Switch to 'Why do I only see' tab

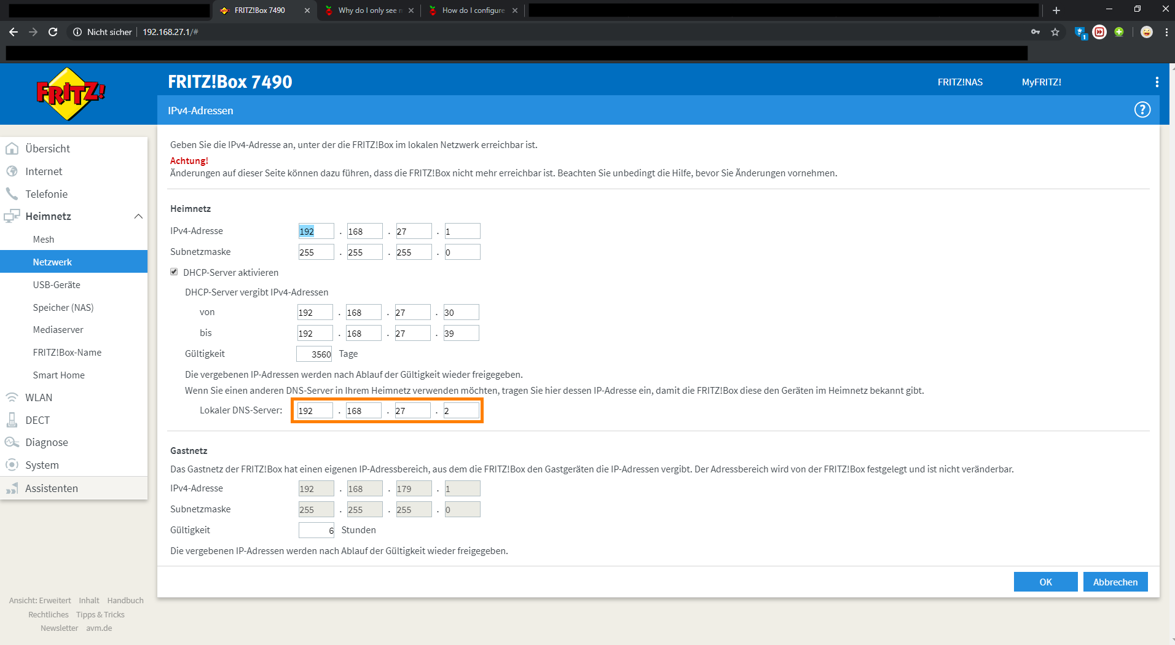pos(369,10)
